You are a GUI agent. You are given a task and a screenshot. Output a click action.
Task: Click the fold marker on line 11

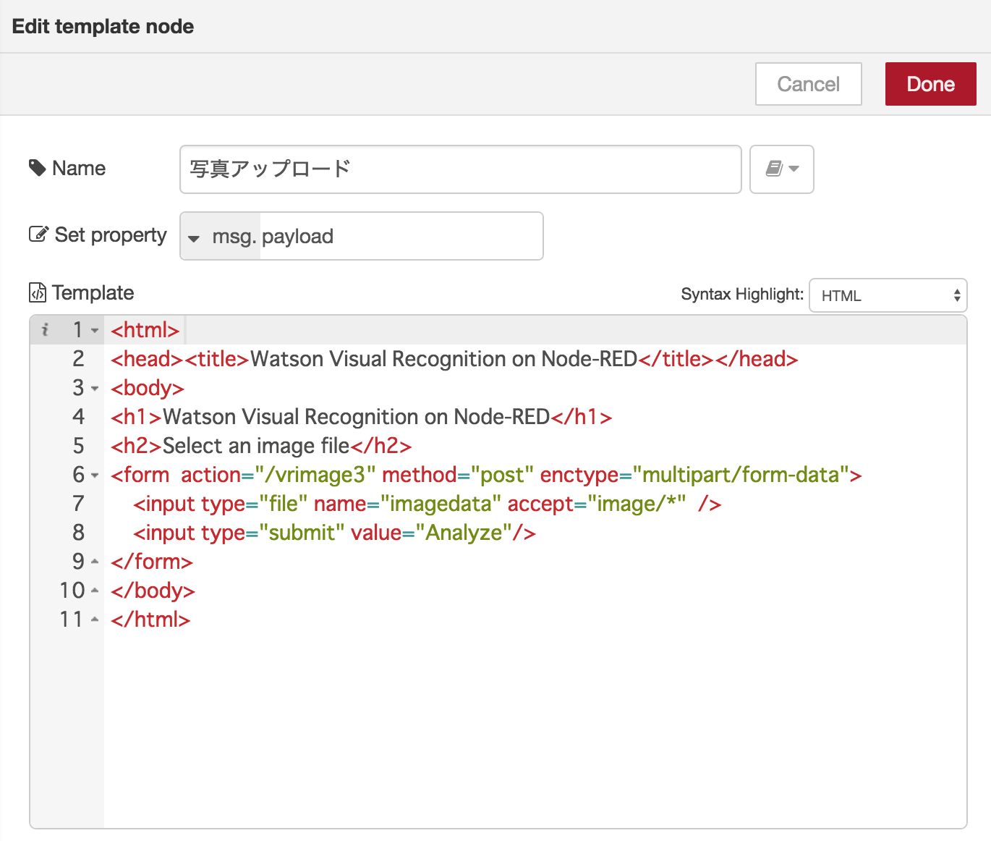point(95,620)
